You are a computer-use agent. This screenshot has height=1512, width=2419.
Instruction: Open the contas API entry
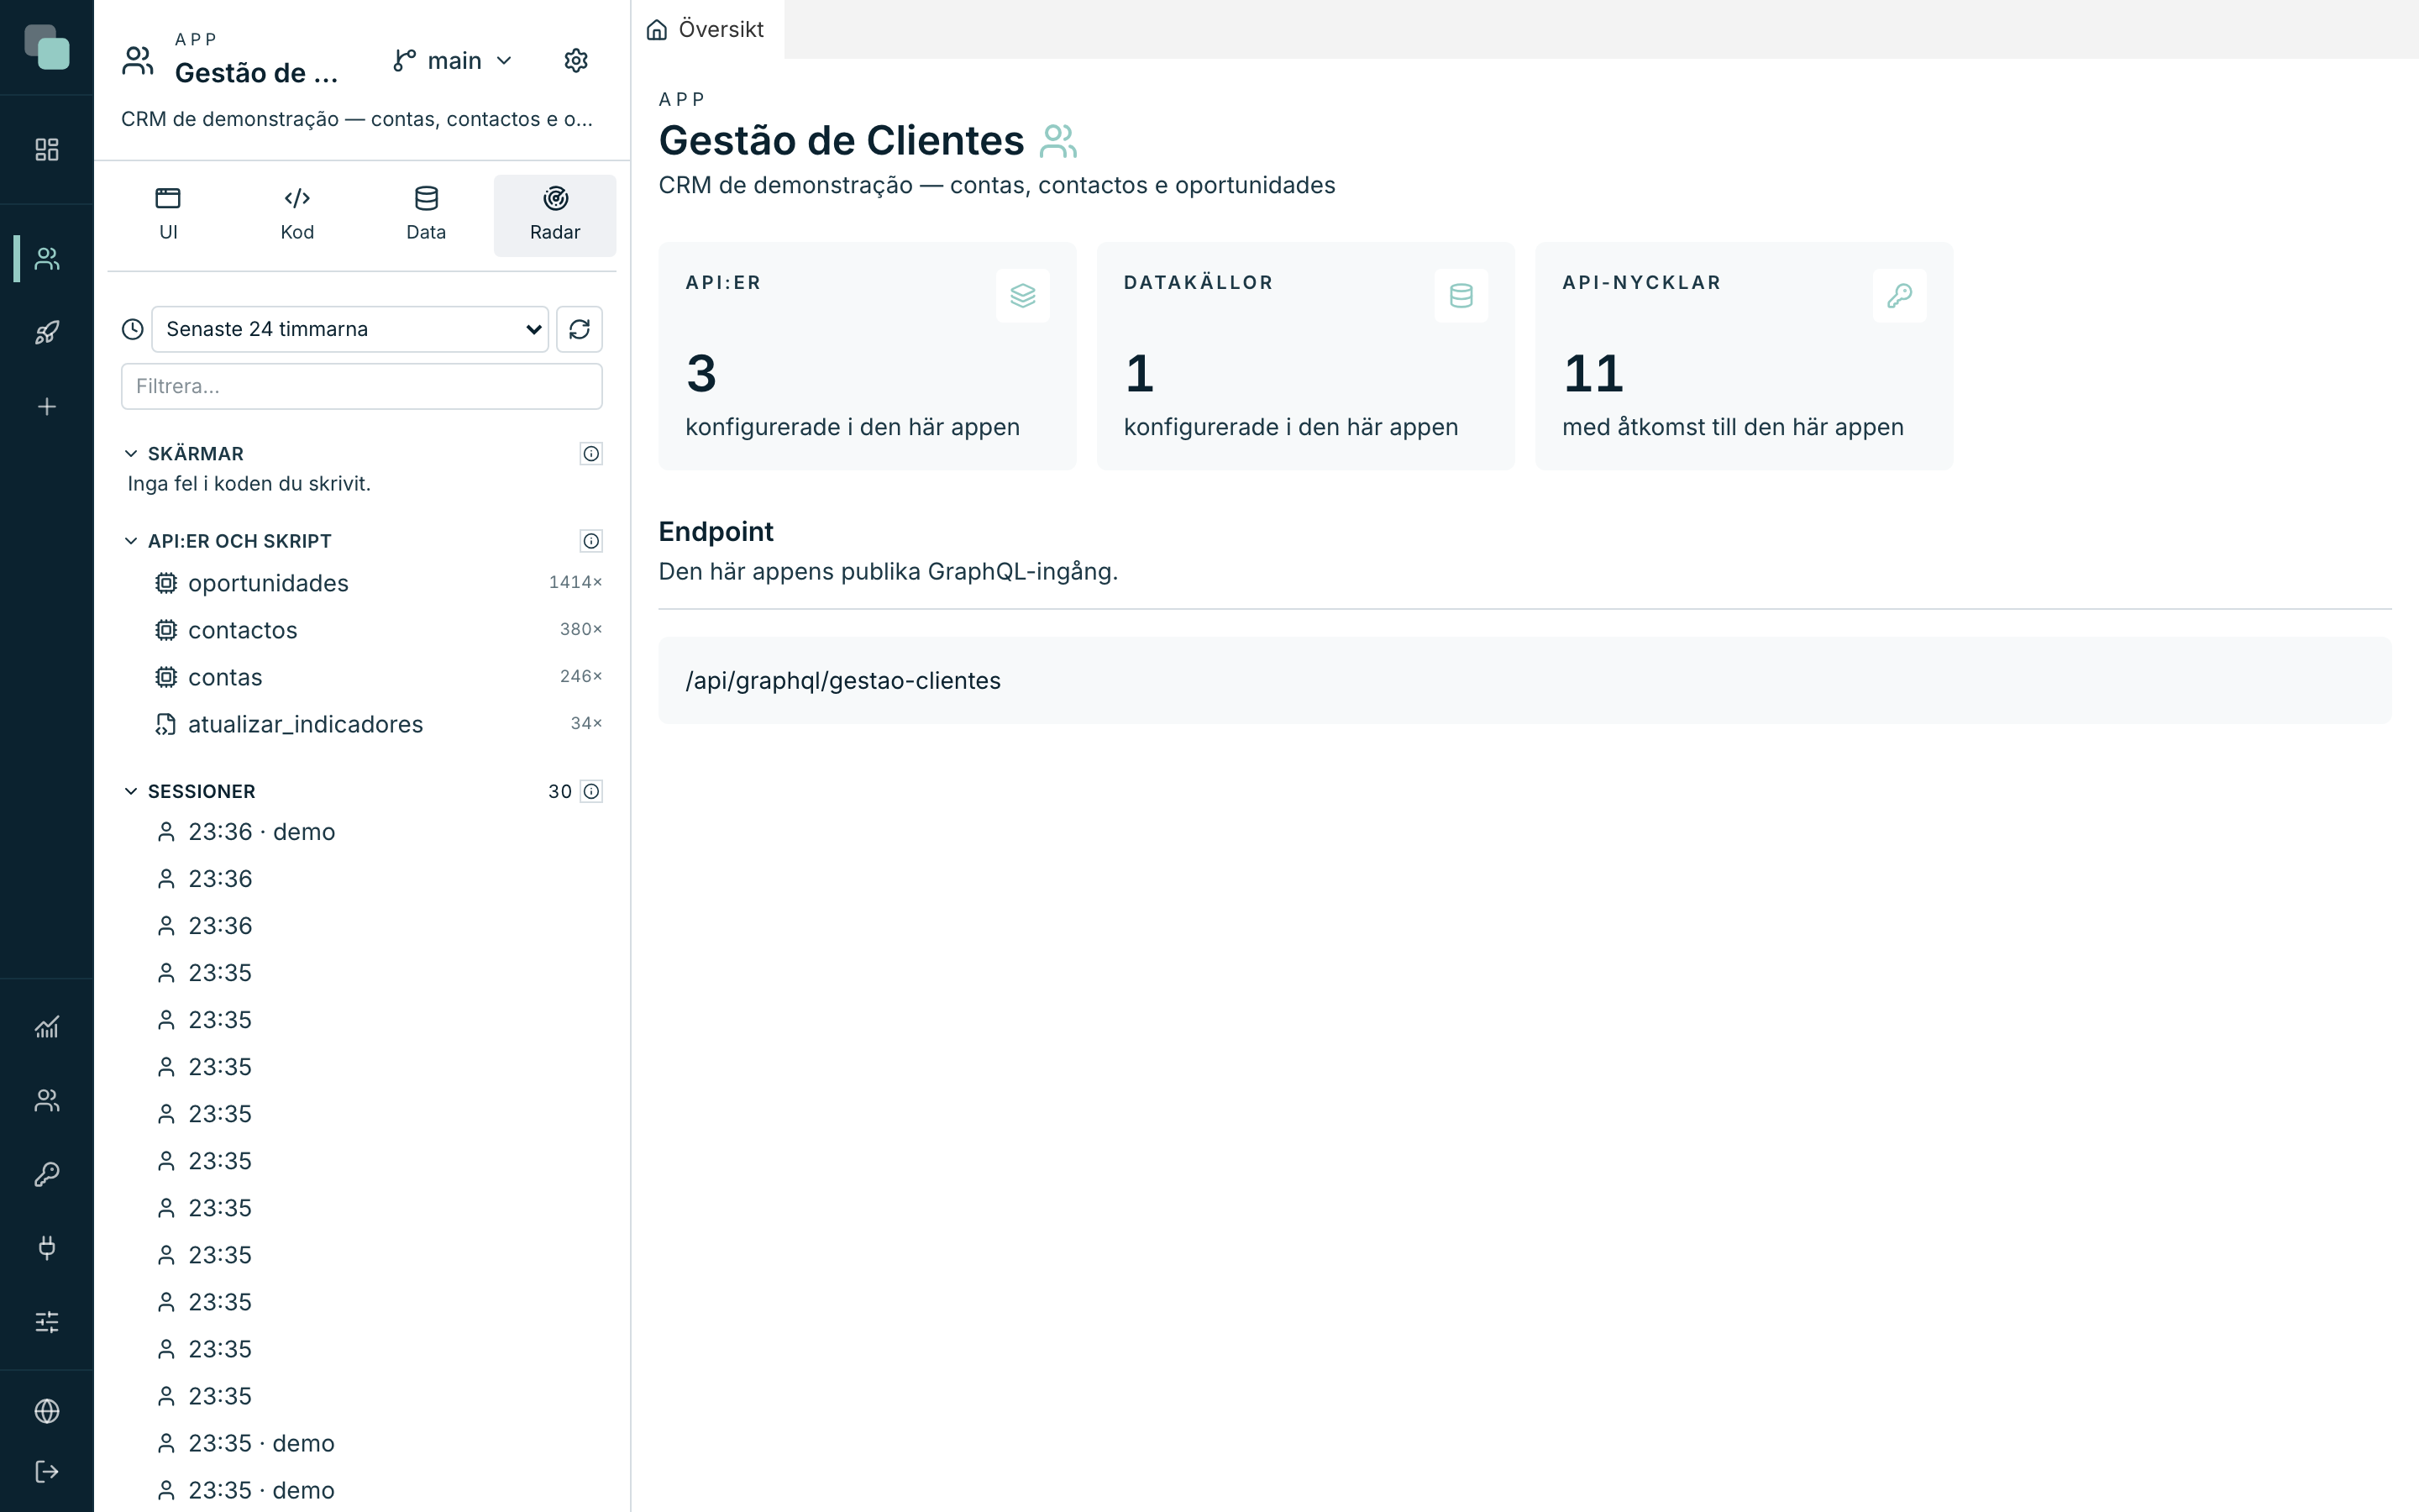tap(362, 677)
